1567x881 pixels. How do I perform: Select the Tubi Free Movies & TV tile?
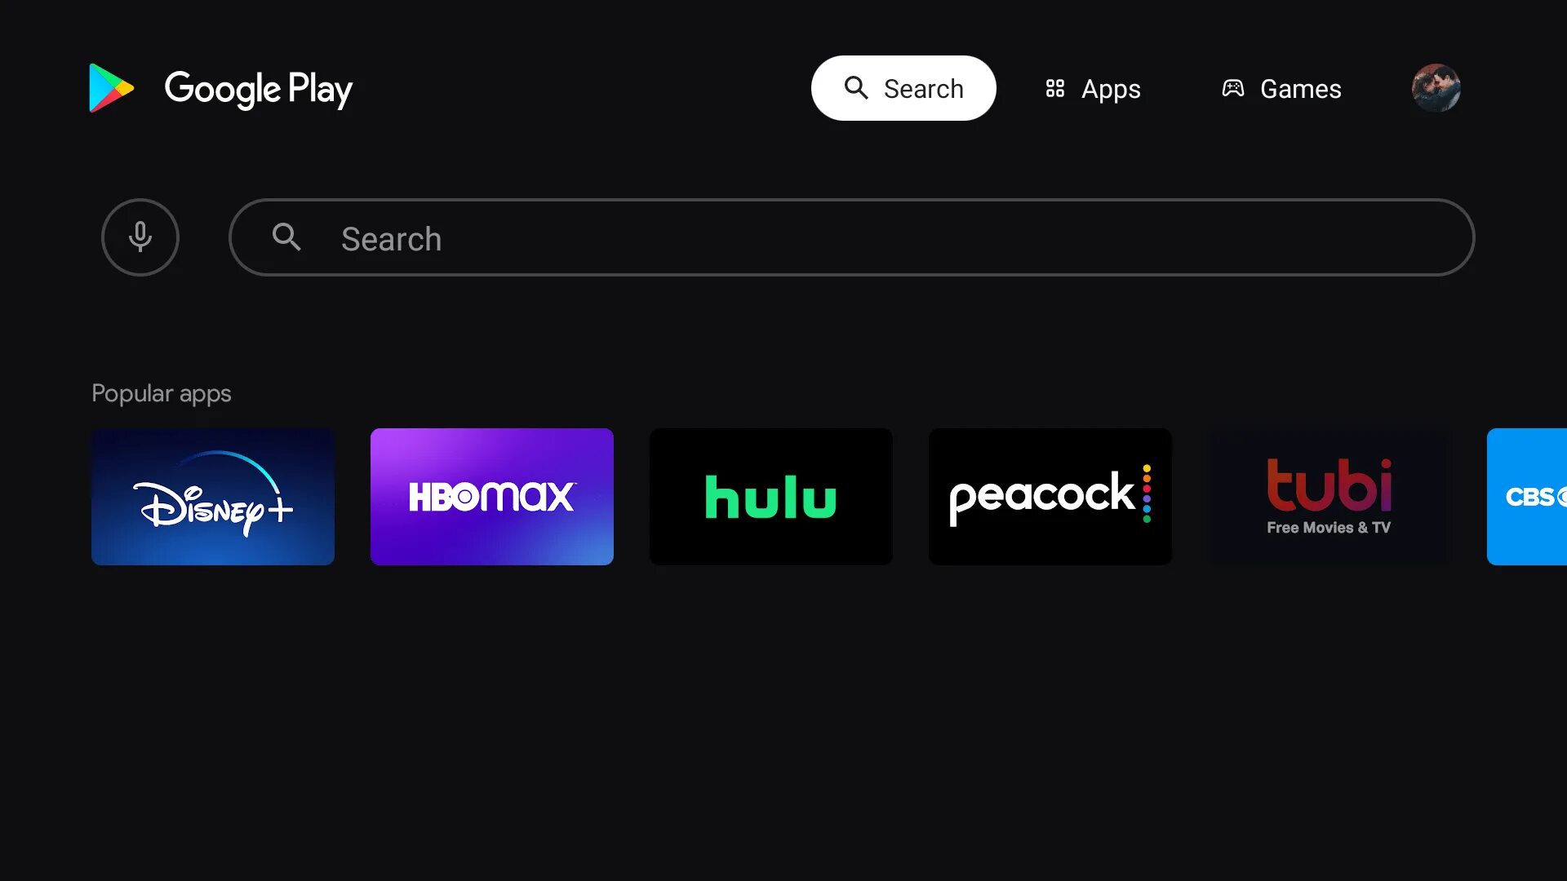(1330, 497)
